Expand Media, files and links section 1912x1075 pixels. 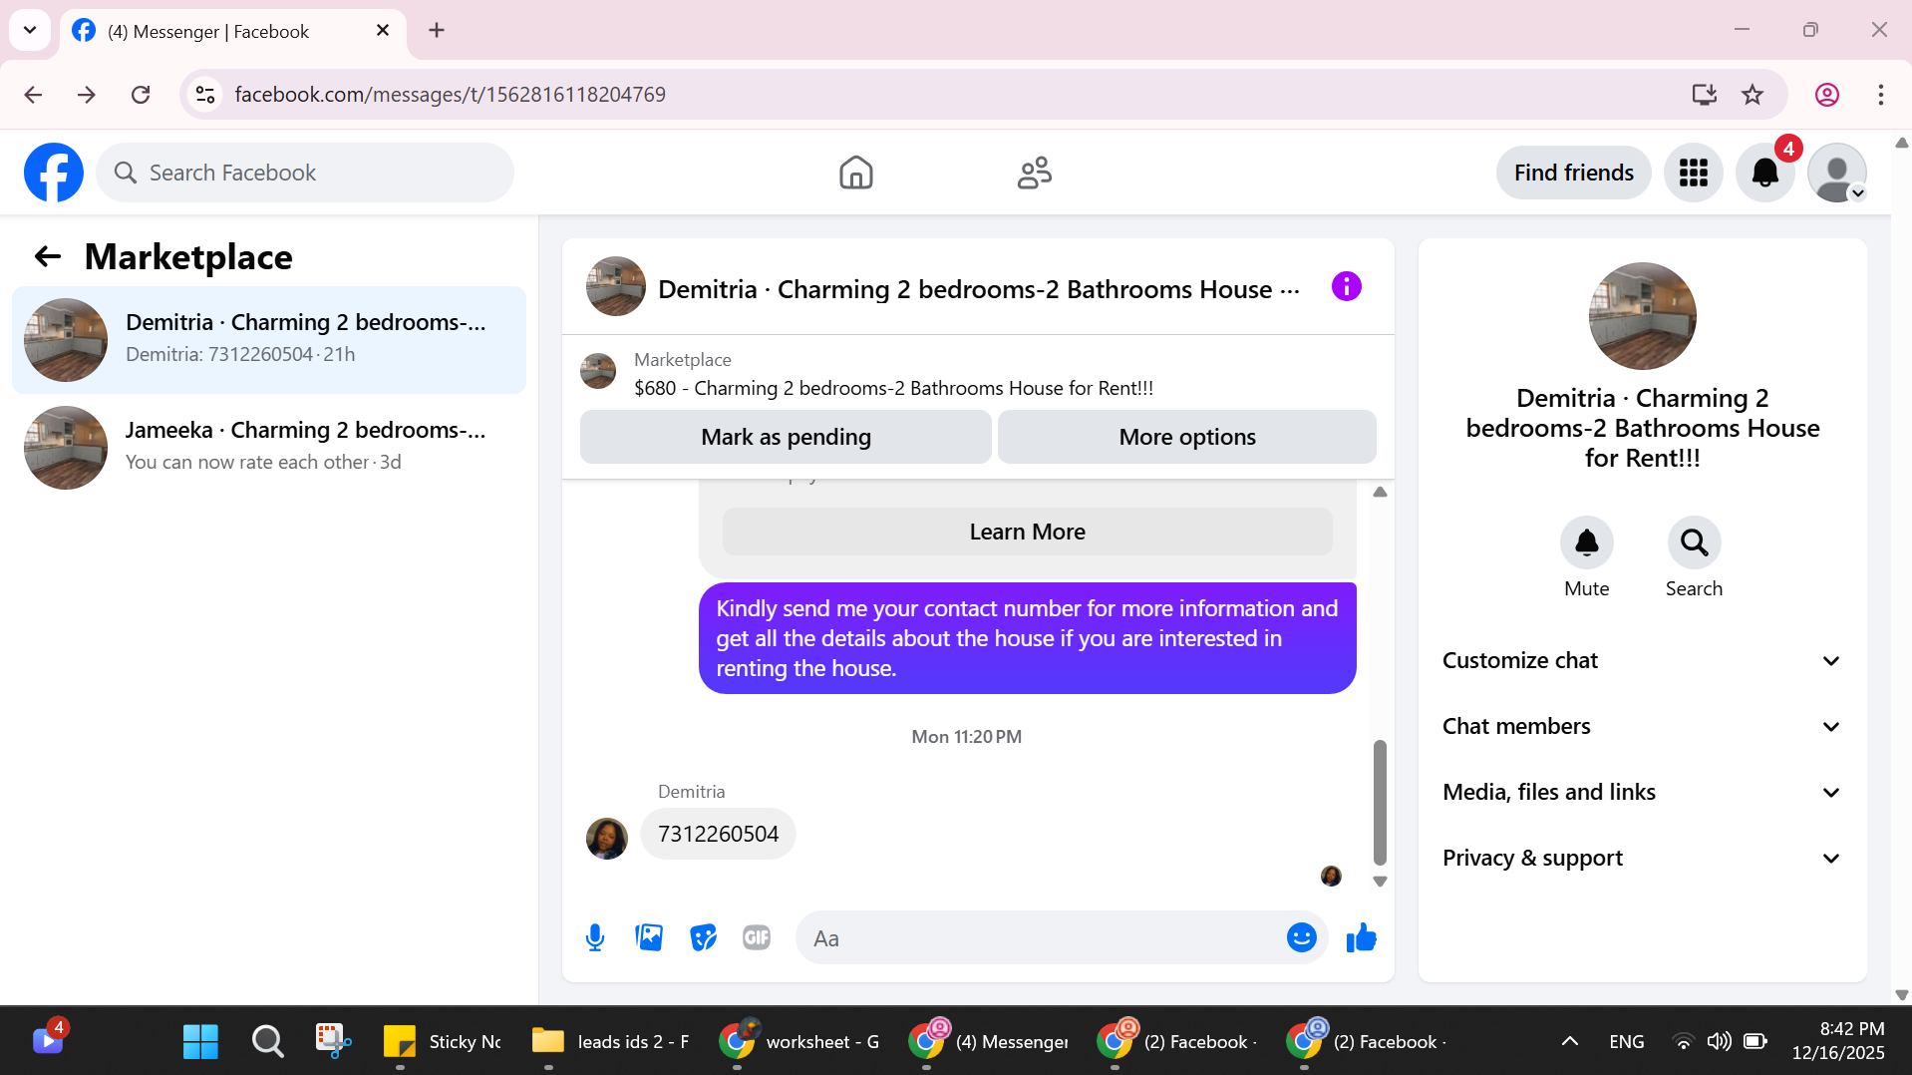(x=1642, y=793)
